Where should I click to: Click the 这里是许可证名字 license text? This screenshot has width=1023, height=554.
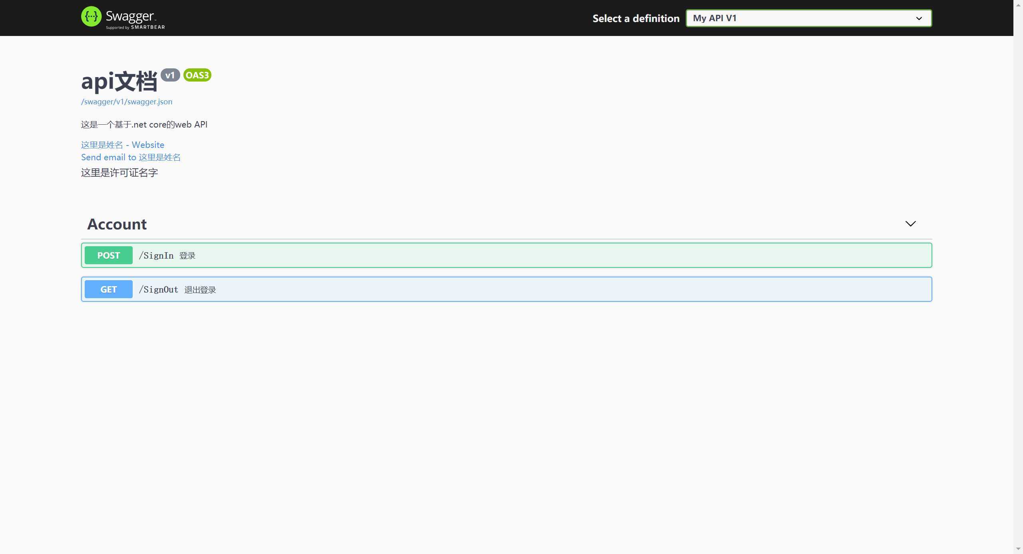pyautogui.click(x=119, y=173)
